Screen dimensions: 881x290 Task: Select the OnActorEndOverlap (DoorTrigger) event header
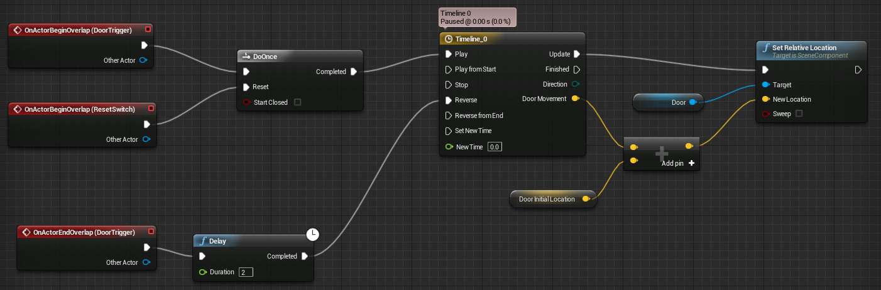[x=83, y=232]
